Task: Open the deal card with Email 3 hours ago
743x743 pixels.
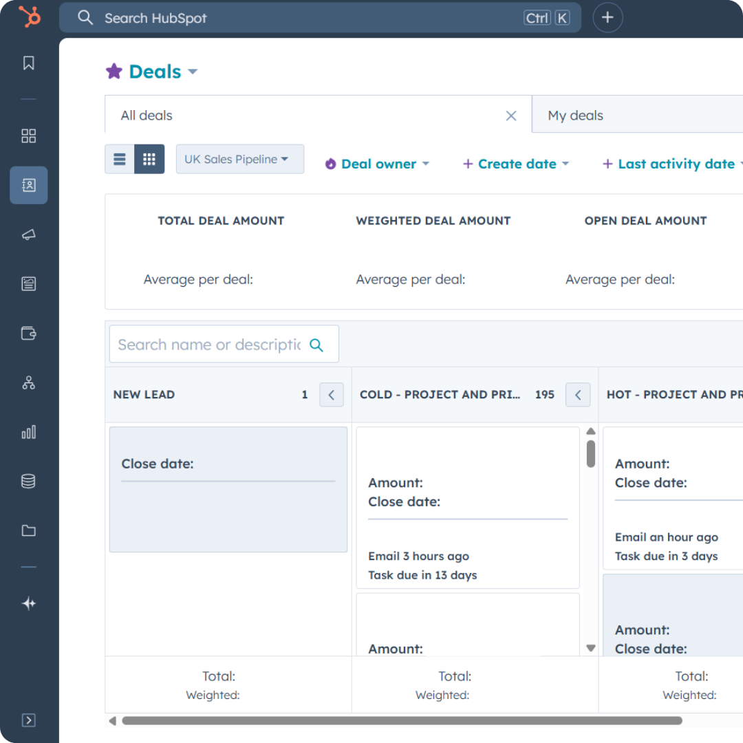Action: tap(468, 508)
